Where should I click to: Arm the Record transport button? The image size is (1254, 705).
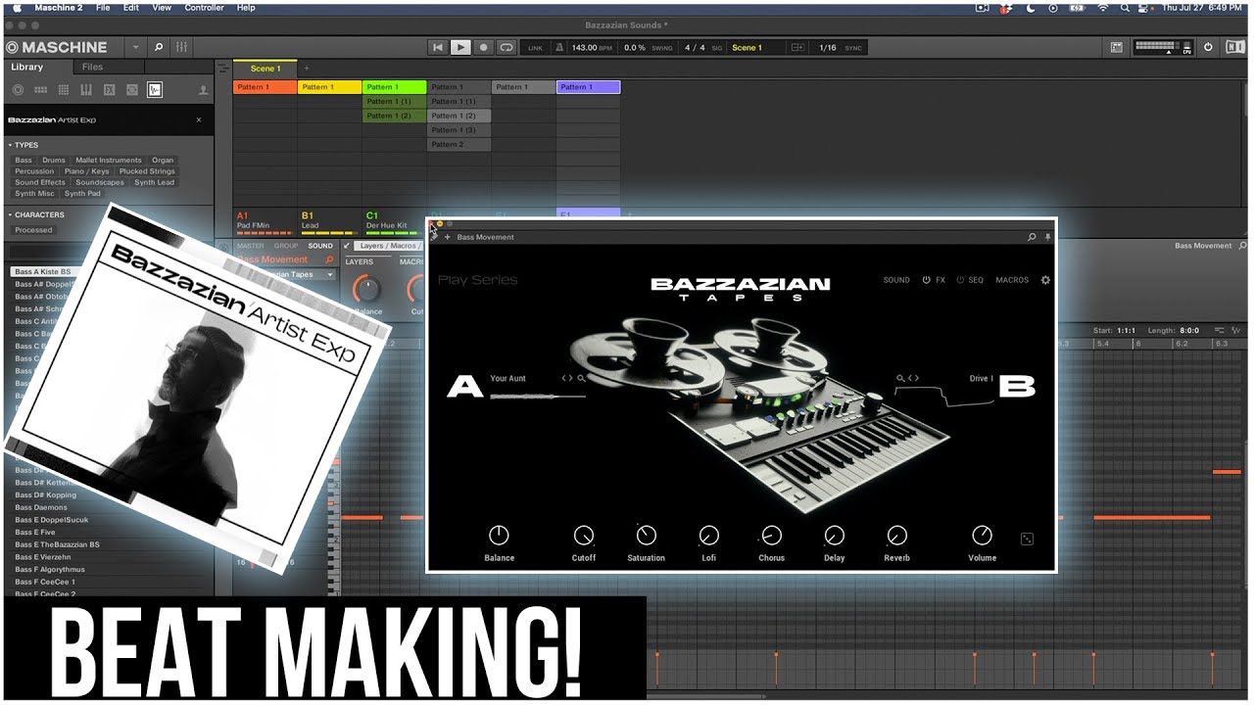(x=483, y=47)
